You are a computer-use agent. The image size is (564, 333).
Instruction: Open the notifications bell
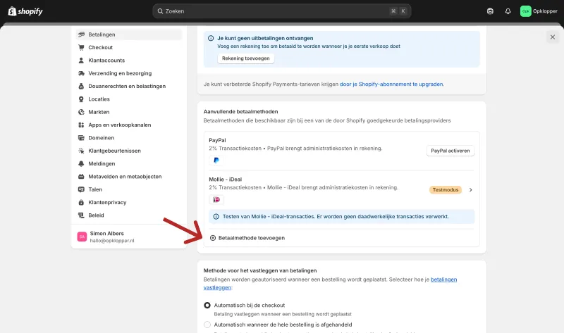tap(508, 11)
